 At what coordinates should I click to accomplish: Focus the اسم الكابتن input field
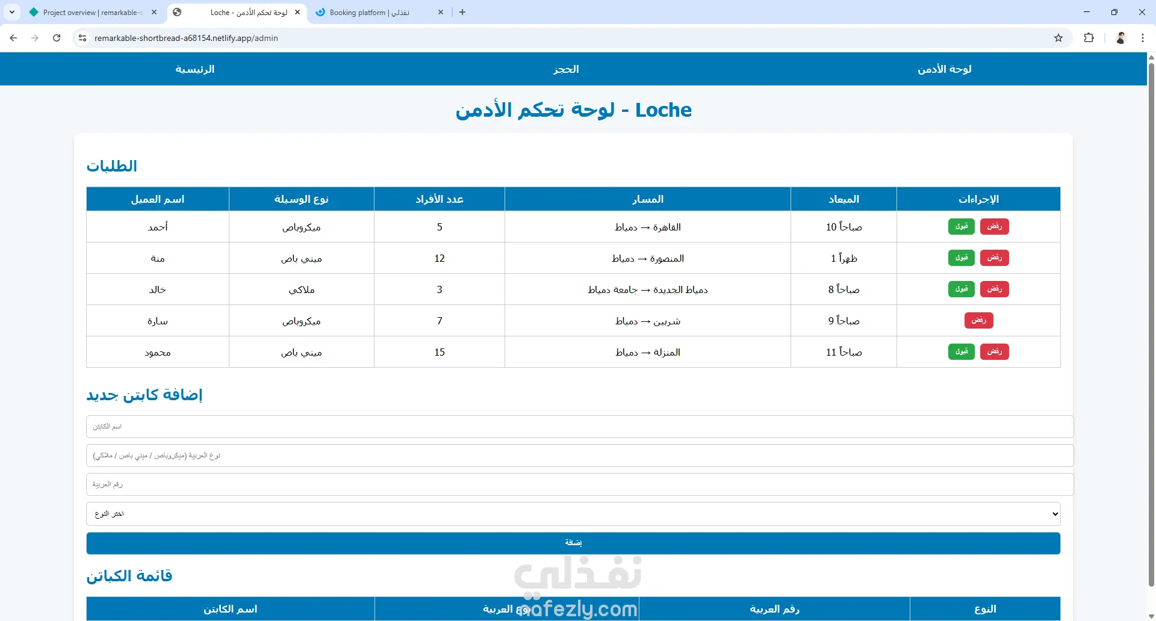[x=580, y=427]
